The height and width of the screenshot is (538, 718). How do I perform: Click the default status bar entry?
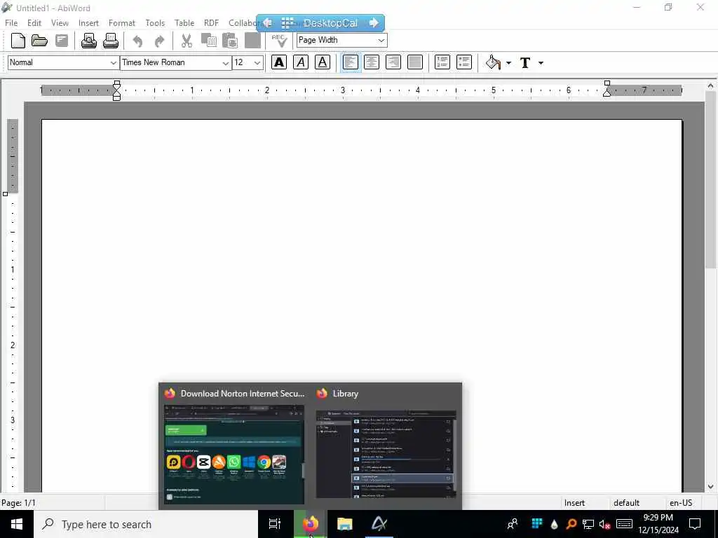(626, 503)
